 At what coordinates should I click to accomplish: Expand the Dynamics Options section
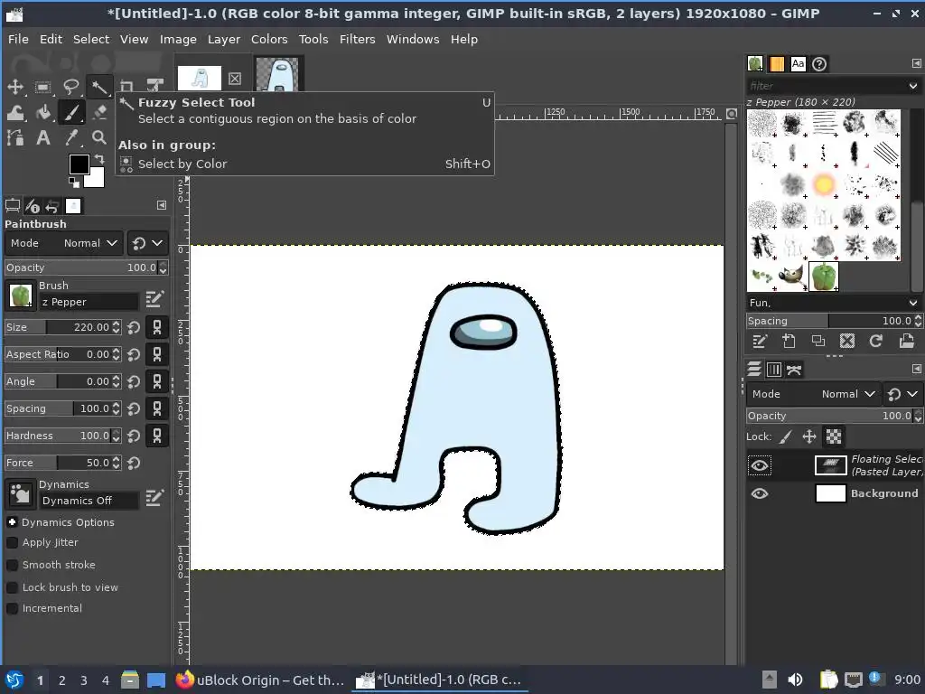pyautogui.click(x=12, y=522)
